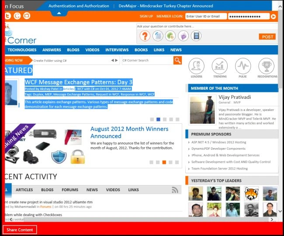
Task: Open the Leaders icon
Action: coord(196,66)
